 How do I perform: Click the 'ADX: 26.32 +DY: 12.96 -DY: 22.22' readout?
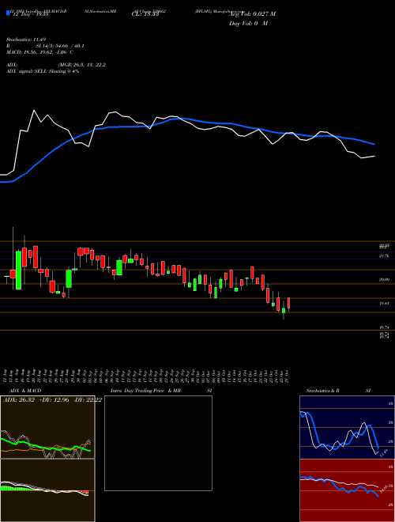[x=52, y=399]
